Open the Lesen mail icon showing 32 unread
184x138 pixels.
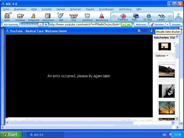click(x=7, y=17)
